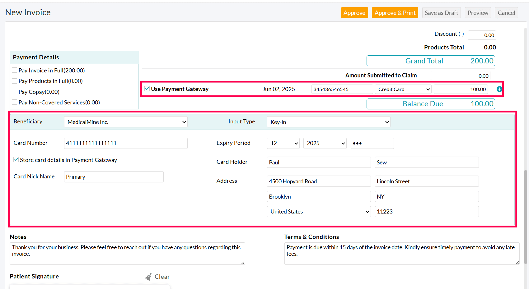Click the Clear signature link
The width and height of the screenshot is (529, 289).
click(x=162, y=276)
